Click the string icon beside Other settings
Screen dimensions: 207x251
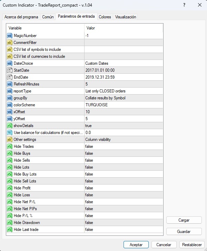point(10,140)
